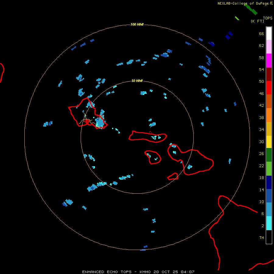Image resolution: width=274 pixels, height=274 pixels.
Task: Select the bright red legend swatch
Action: point(269,88)
